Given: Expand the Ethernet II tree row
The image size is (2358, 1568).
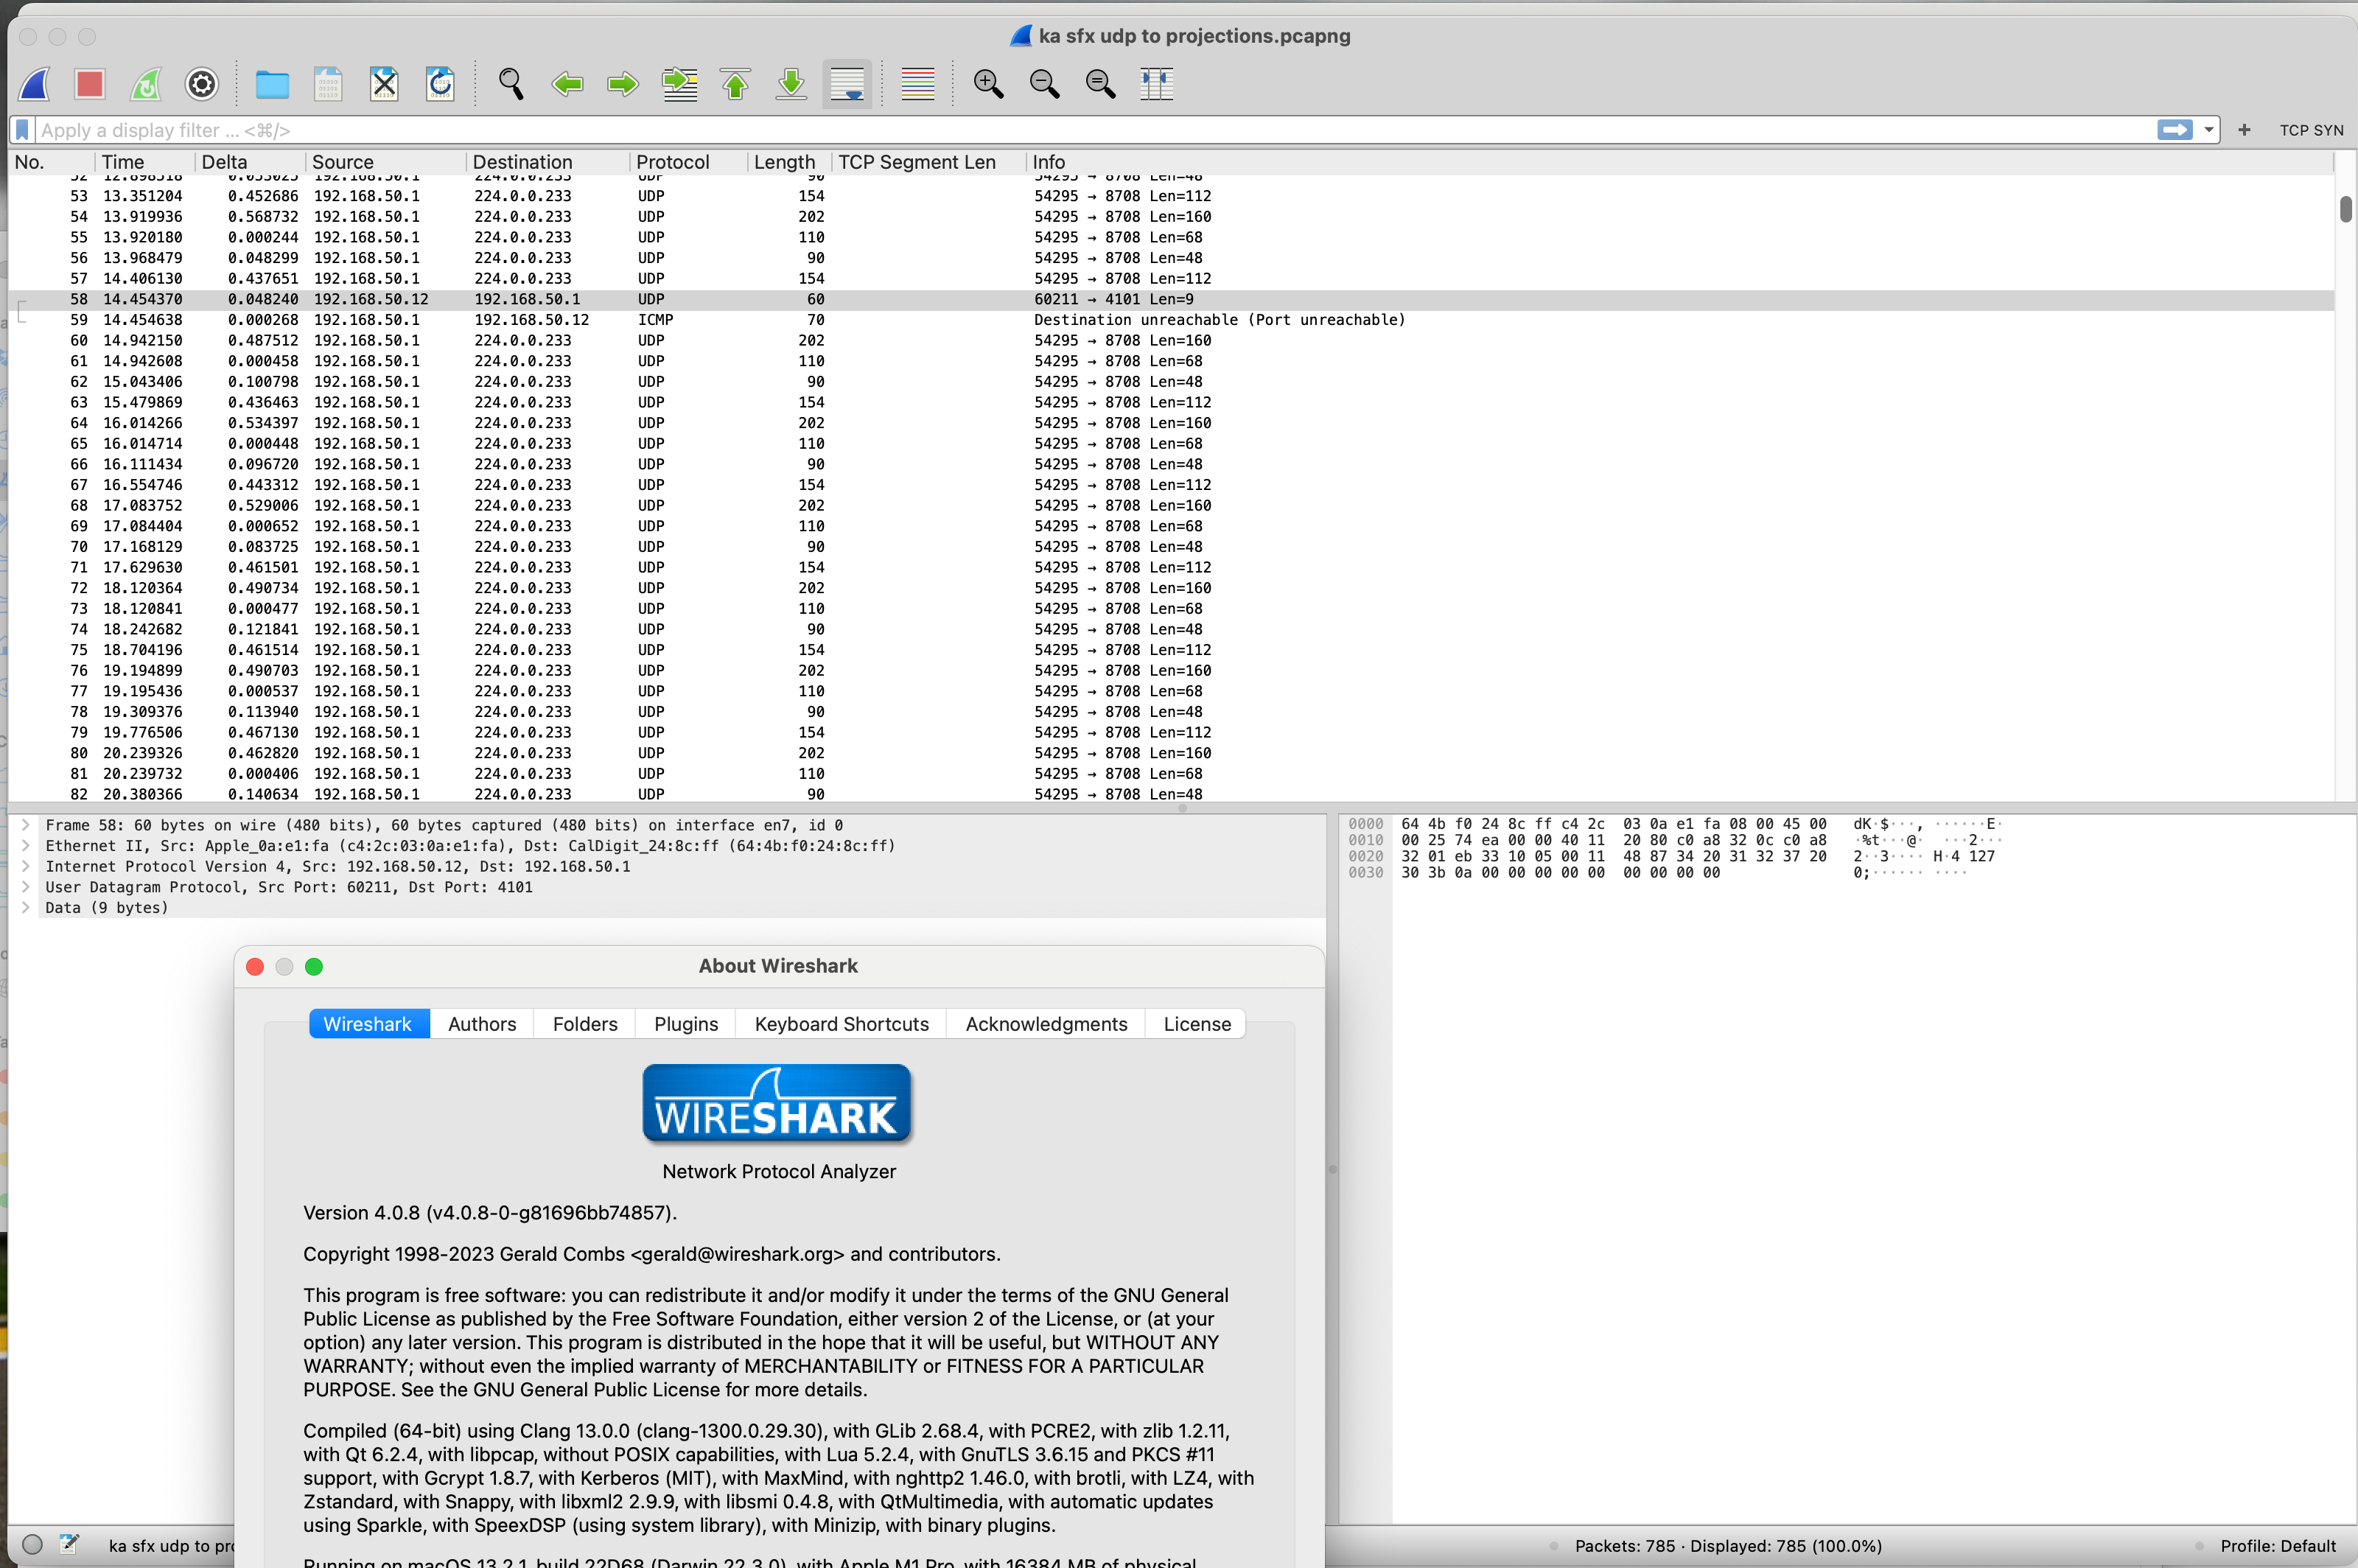Looking at the screenshot, I should click(26, 846).
